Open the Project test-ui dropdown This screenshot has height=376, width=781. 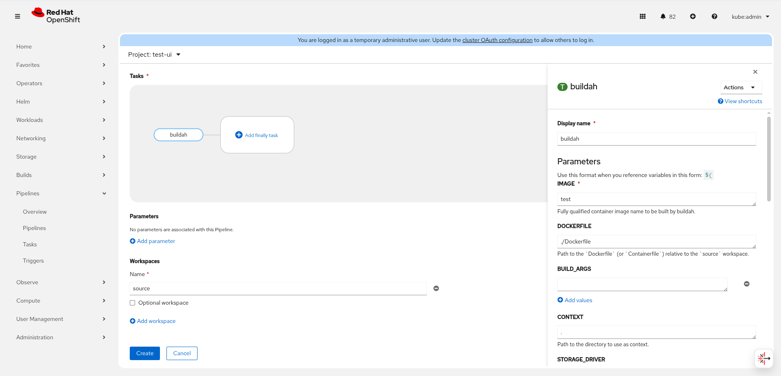[154, 55]
